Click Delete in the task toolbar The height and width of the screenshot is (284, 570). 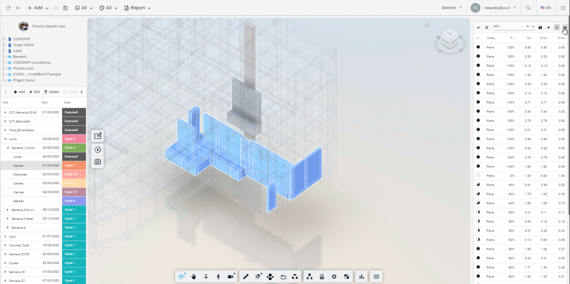51,92
